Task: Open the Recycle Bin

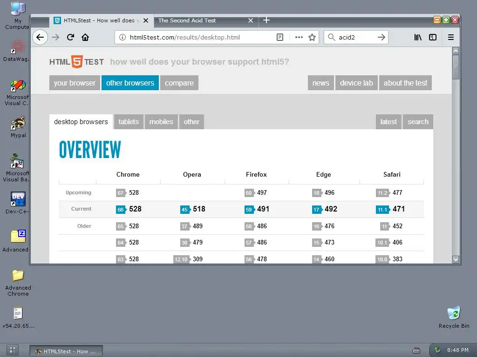Action: (454, 317)
